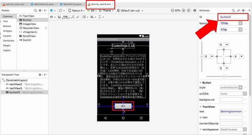Close the activity_main2.xml tab
252x135 pixels.
(113, 4)
